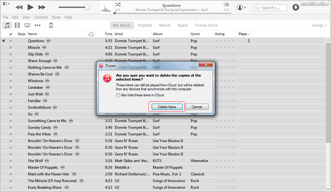Screen dimensions: 331x192
Task: Uncheck the Sunday Candy checkmark
Action: [11, 127]
